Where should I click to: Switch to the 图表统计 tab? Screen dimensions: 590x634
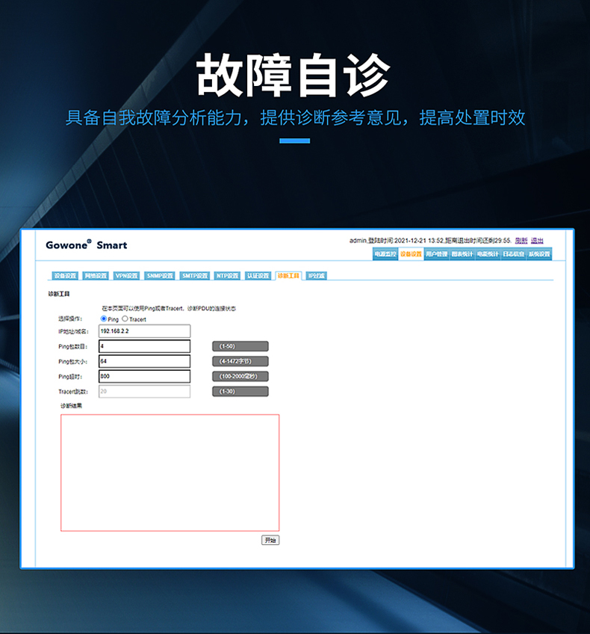(462, 254)
